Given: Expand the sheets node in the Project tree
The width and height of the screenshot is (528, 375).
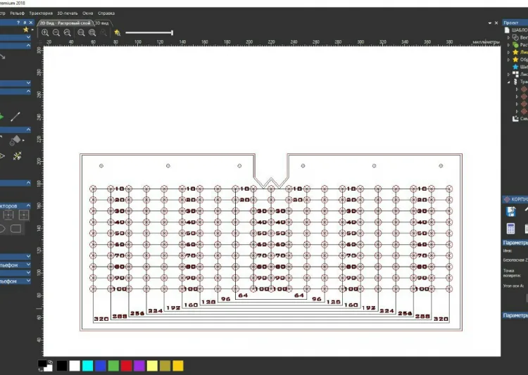Looking at the screenshot, I should pos(508,75).
